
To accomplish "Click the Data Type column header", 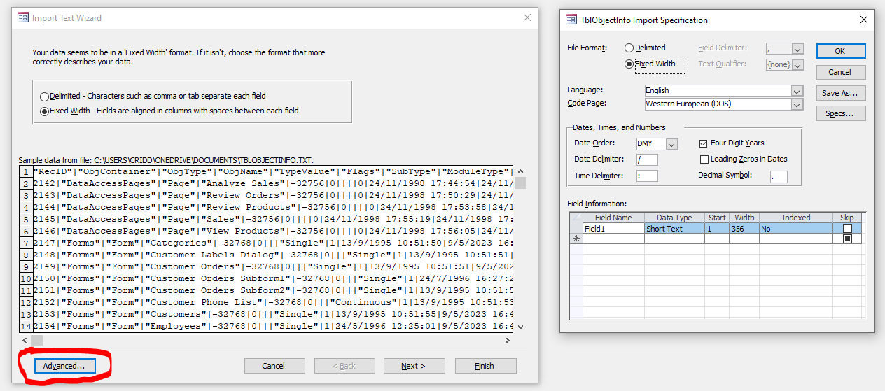I will pos(674,218).
